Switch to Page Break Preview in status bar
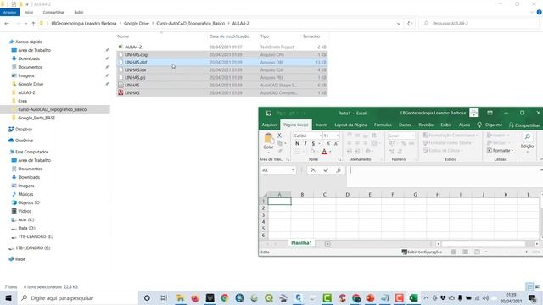The image size is (543, 305). (x=477, y=252)
